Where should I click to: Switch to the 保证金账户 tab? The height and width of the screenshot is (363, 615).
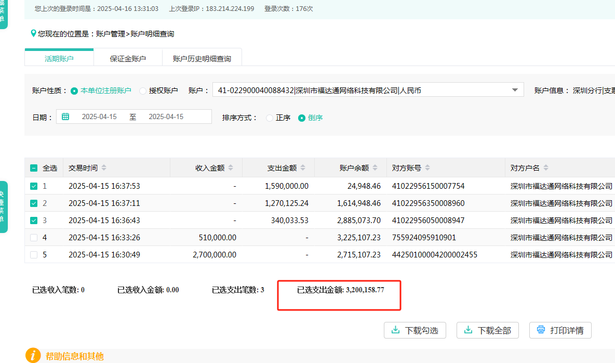tap(128, 59)
